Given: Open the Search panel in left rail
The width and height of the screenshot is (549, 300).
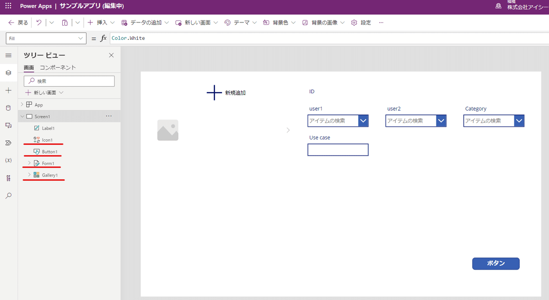Looking at the screenshot, I should [8, 195].
